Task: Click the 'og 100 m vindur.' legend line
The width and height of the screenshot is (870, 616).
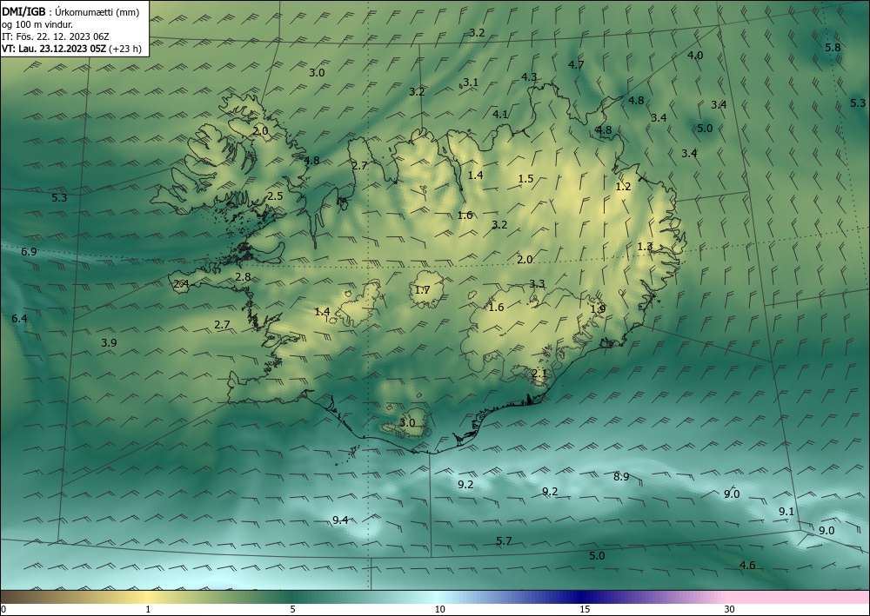Action: 37,24
